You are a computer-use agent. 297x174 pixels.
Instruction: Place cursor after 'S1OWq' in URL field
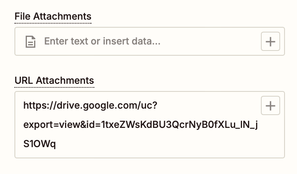(57, 144)
